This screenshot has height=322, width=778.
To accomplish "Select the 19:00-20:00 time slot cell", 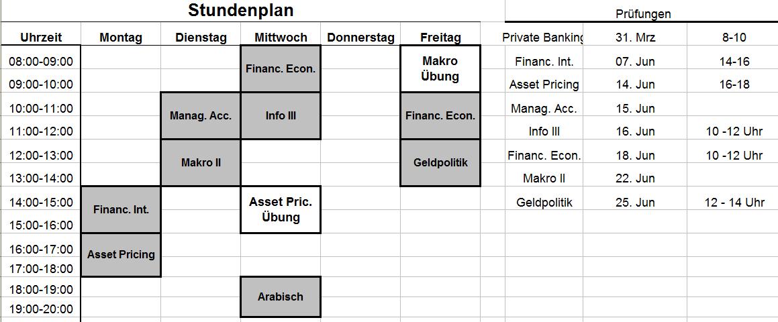I will click(x=41, y=309).
